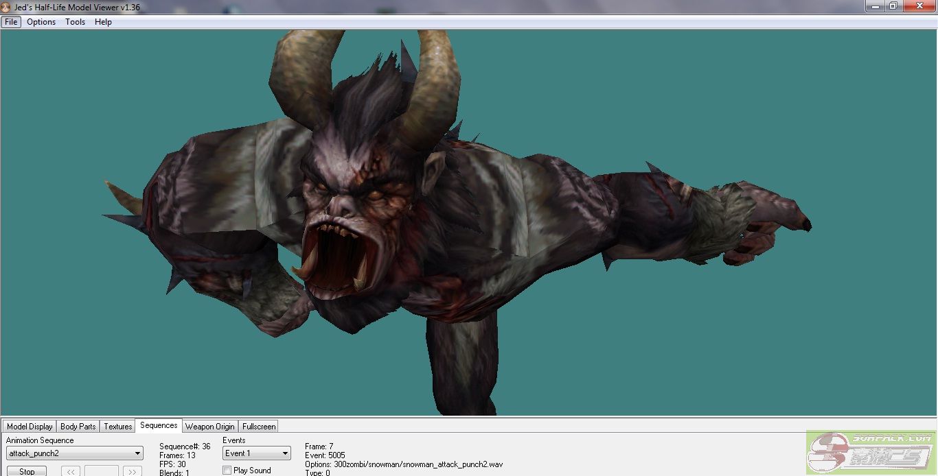Open the File menu
This screenshot has width=938, height=476.
point(11,22)
